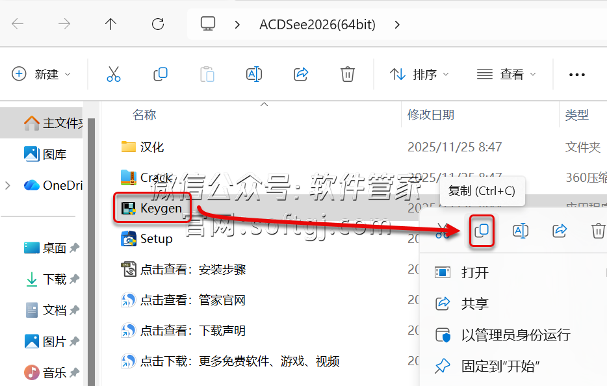Click the Setup file icon

pyautogui.click(x=128, y=238)
